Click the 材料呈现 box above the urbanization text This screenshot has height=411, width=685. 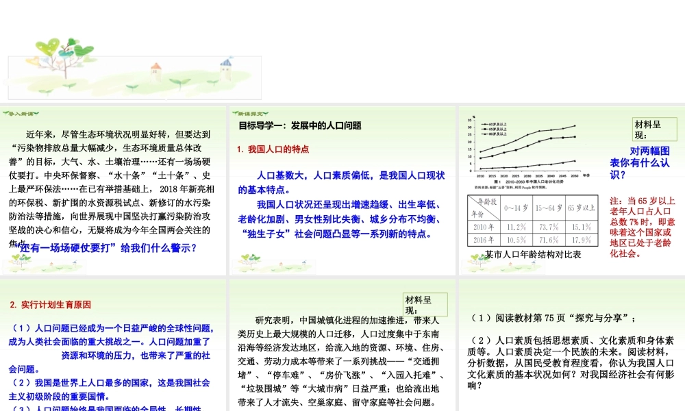425,305
